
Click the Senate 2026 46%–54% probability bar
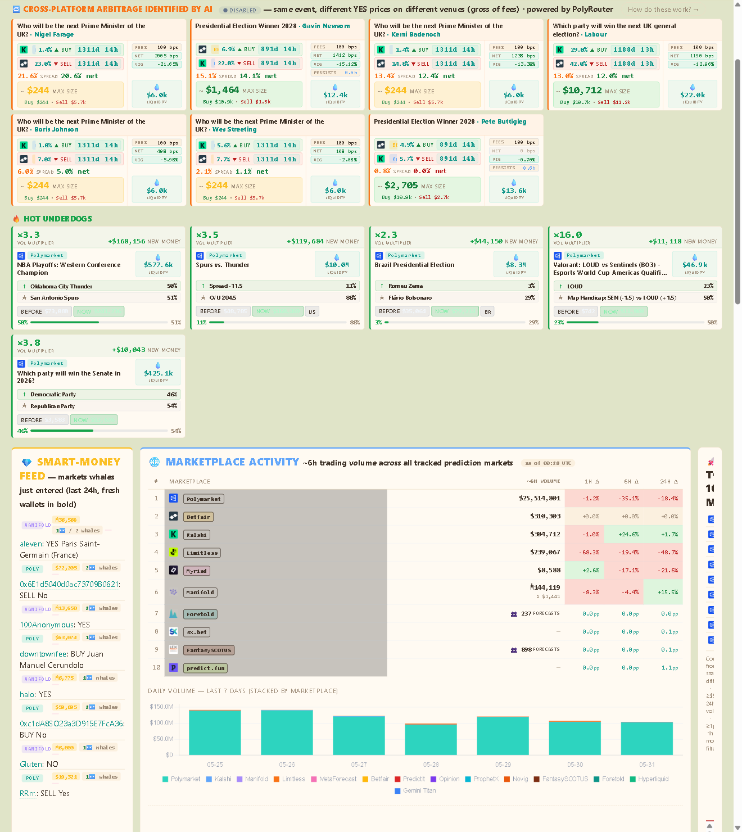pos(98,431)
